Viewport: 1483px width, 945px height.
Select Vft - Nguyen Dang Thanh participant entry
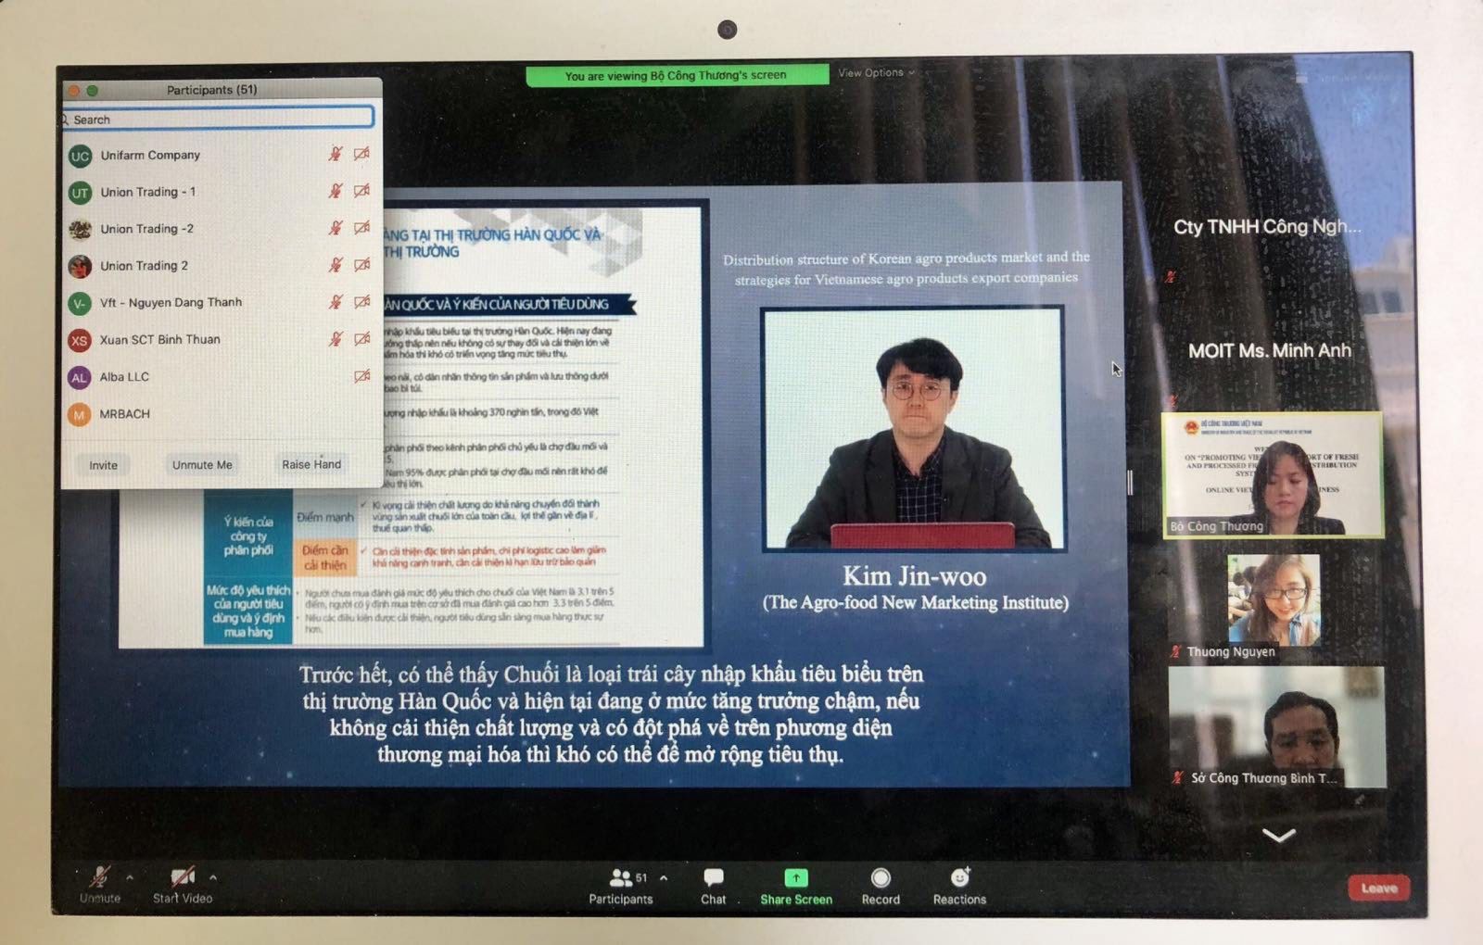(x=171, y=302)
